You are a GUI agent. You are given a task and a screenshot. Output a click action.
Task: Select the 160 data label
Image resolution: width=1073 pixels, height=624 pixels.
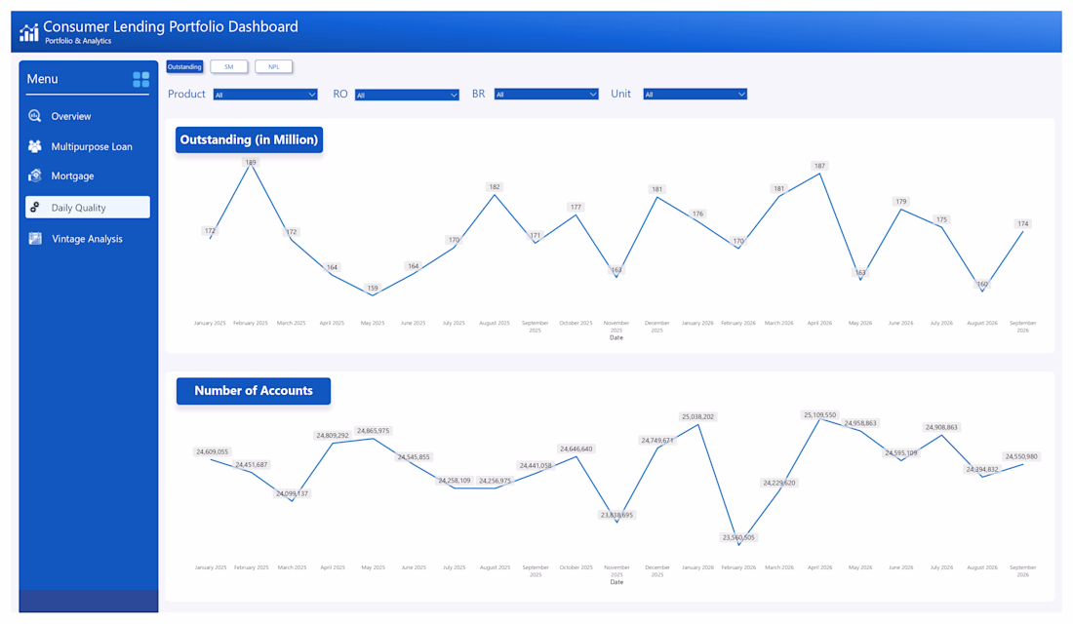click(x=982, y=284)
